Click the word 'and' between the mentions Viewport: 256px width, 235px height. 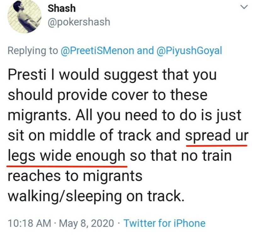(x=146, y=50)
